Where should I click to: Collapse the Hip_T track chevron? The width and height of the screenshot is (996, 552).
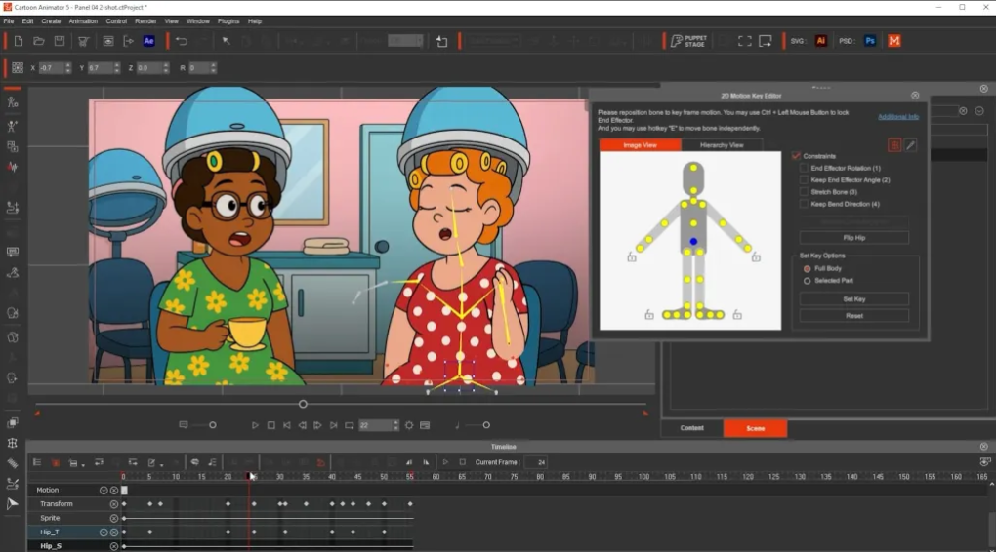click(104, 532)
